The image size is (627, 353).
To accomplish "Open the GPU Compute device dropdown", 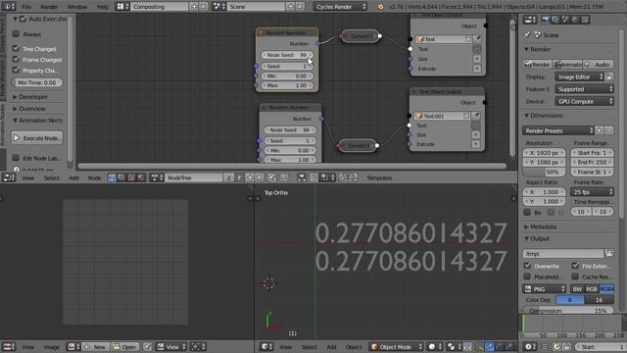I will pos(584,102).
